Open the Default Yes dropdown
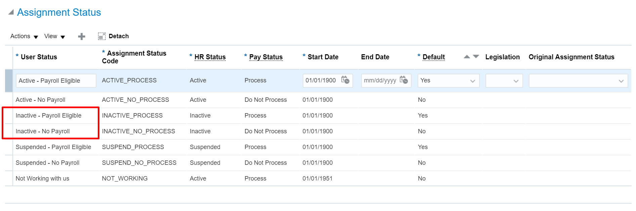The height and width of the screenshot is (211, 636). point(449,81)
